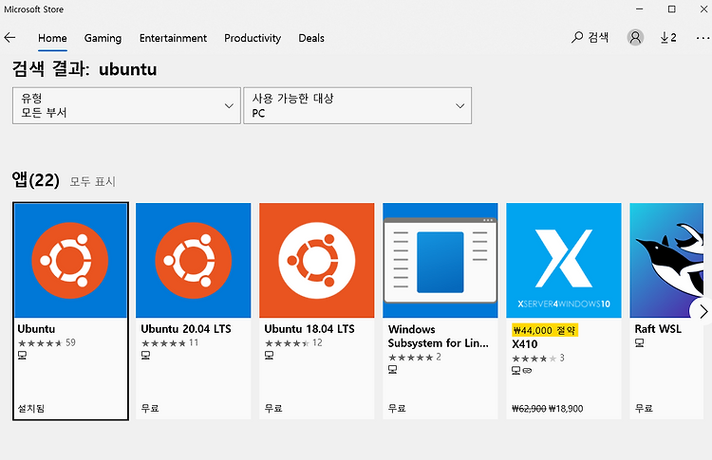Click PC device icon under Windows Subsystem
The image size is (712, 460).
[393, 370]
